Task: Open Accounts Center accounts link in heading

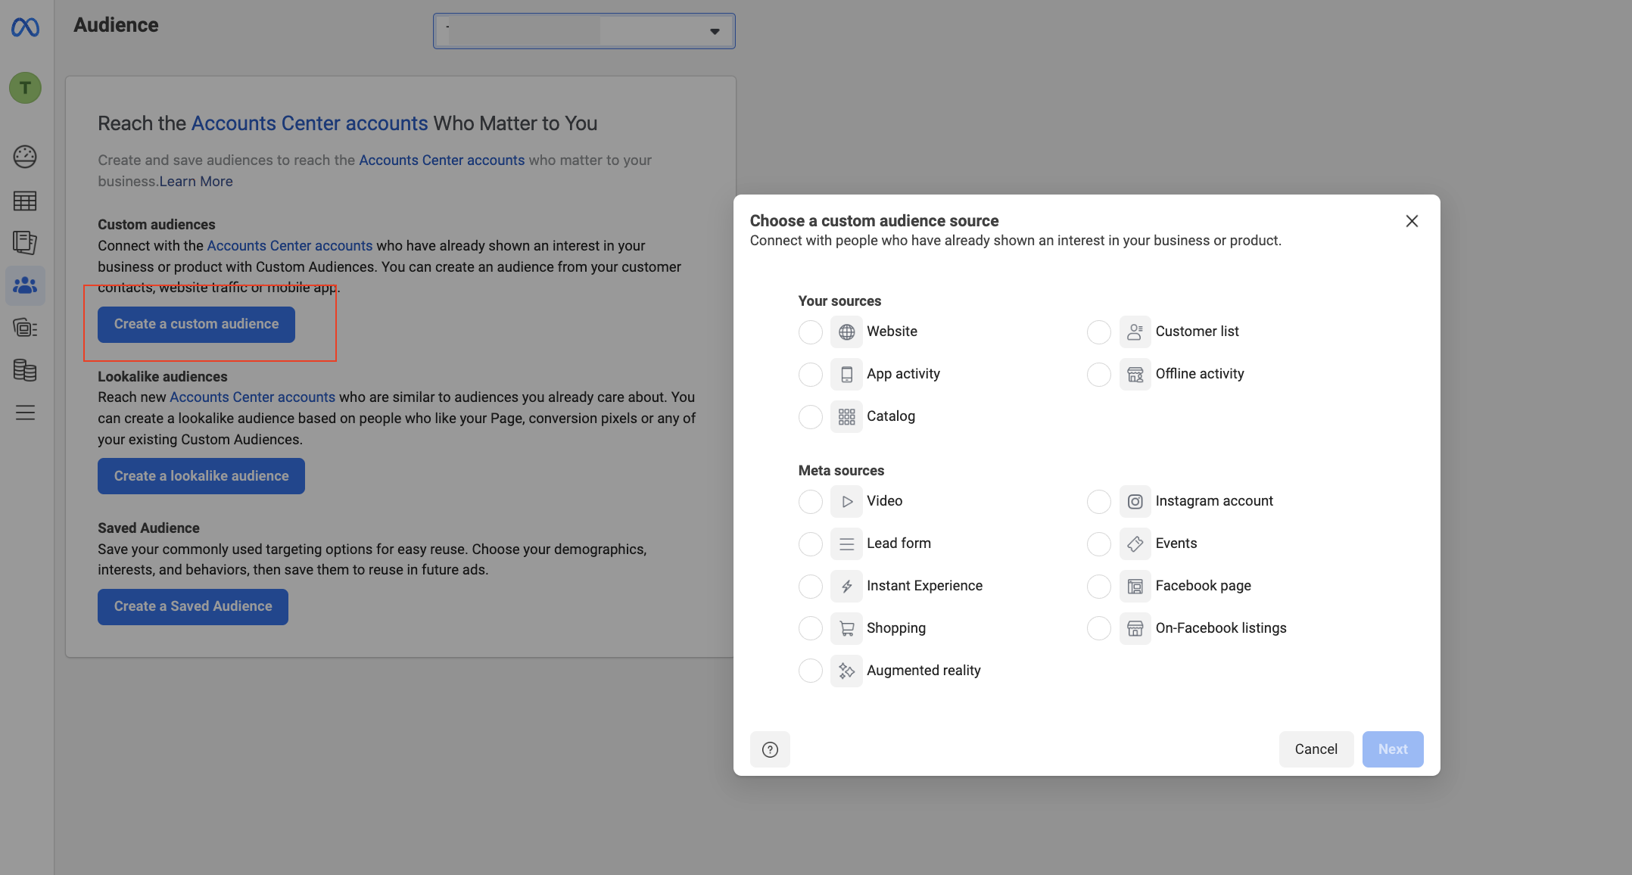Action: coord(310,123)
